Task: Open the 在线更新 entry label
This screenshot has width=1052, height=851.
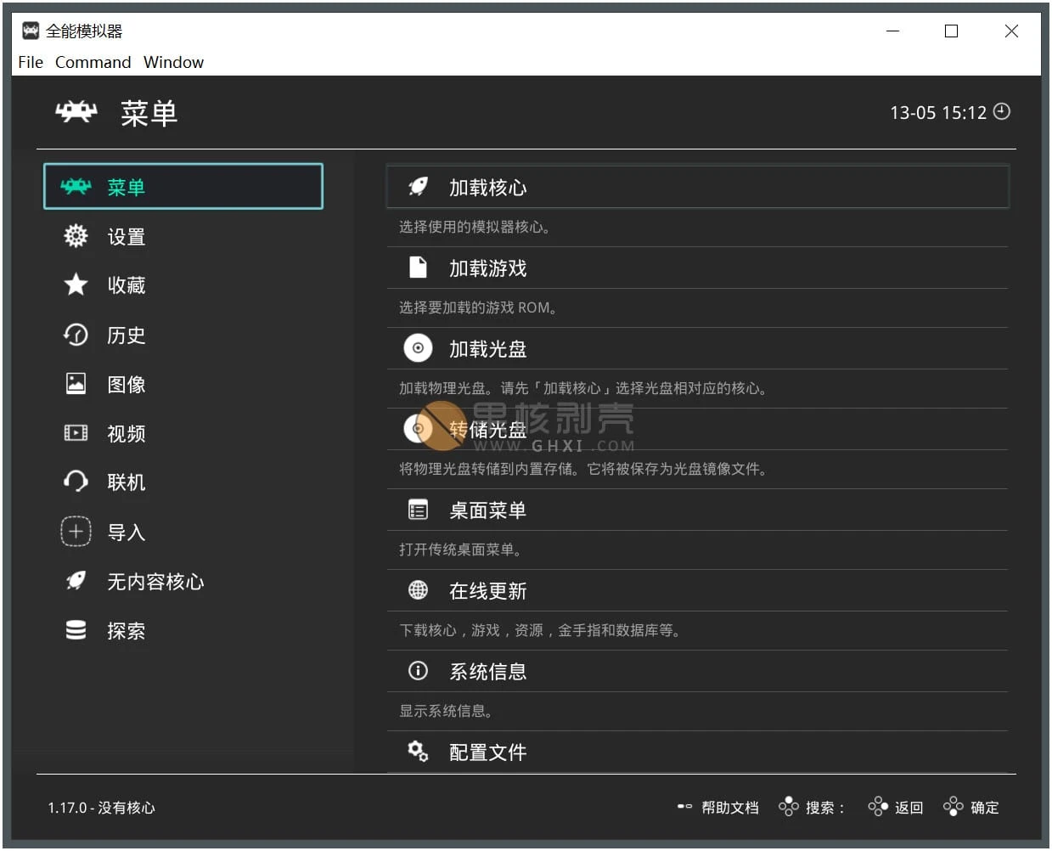Action: tap(488, 590)
